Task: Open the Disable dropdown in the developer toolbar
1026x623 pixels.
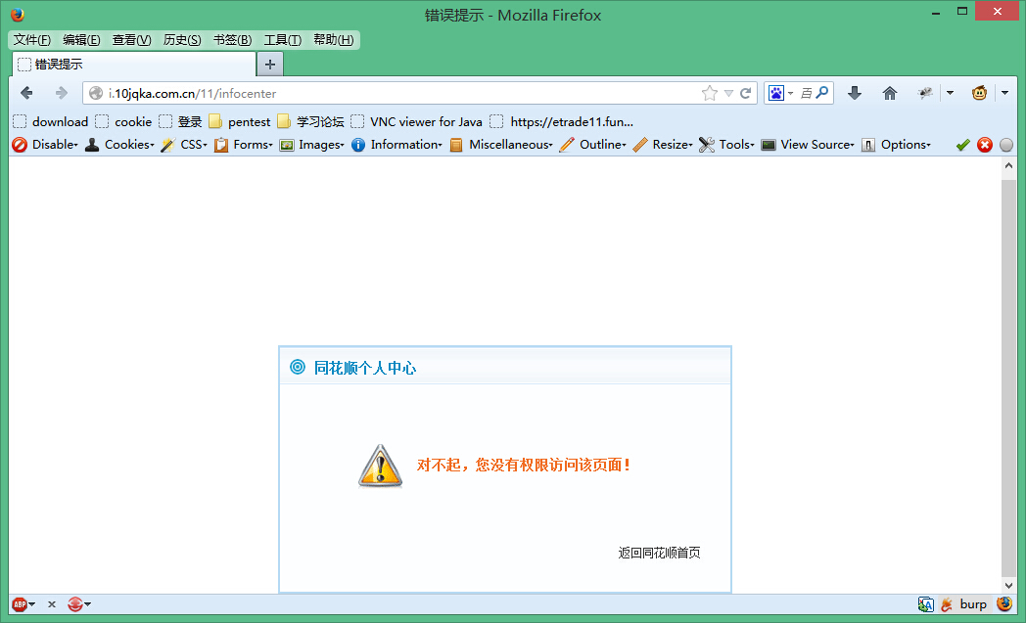Action: pos(45,145)
